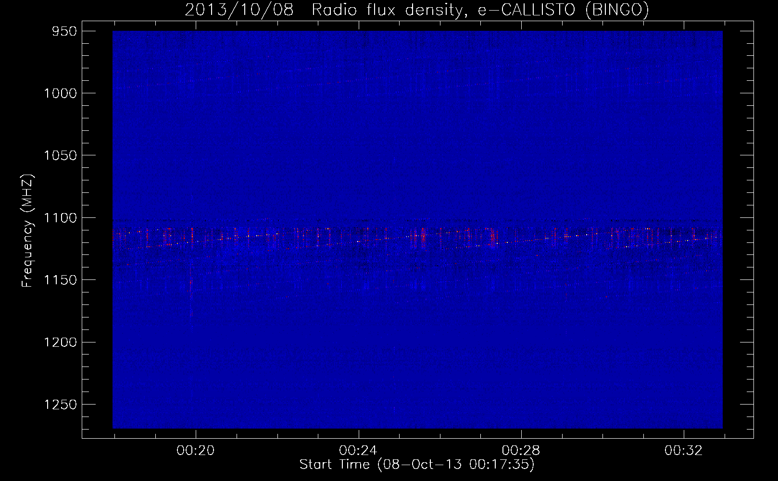The height and width of the screenshot is (481, 778).
Task: Click the 1000 frequency axis label
Action: (x=61, y=93)
